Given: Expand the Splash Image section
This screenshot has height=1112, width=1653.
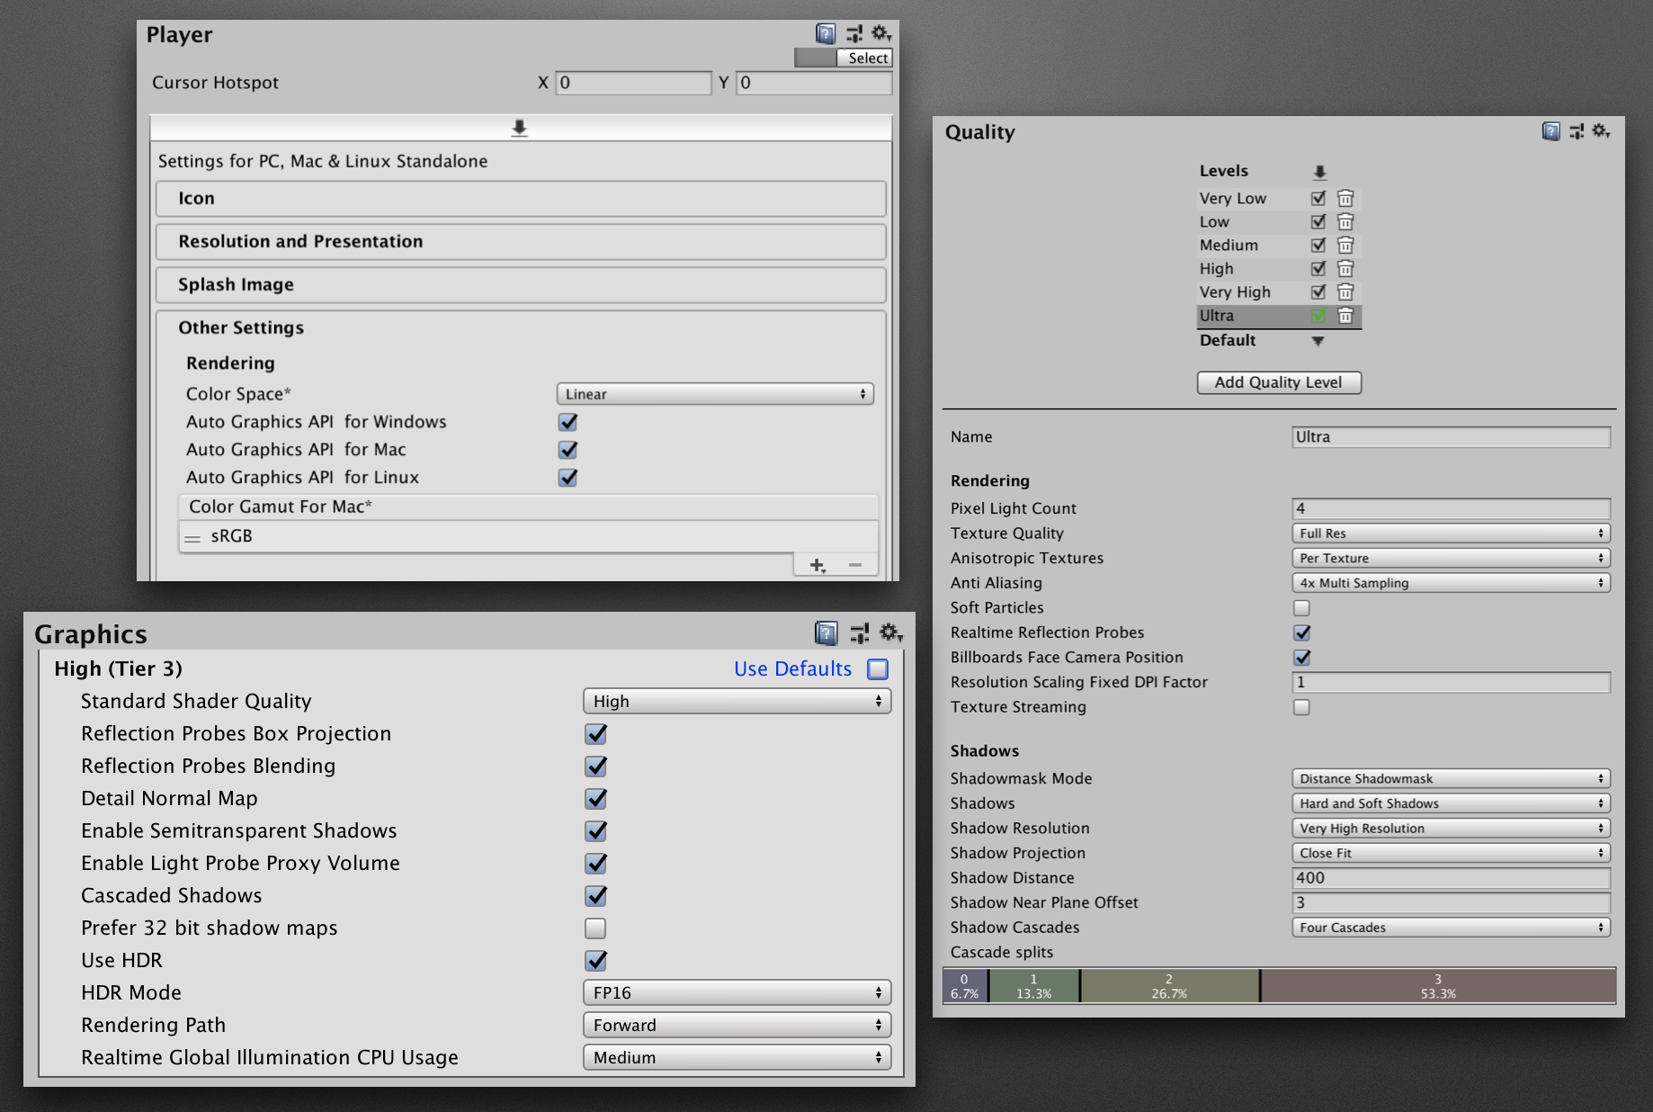Looking at the screenshot, I should pos(521,285).
